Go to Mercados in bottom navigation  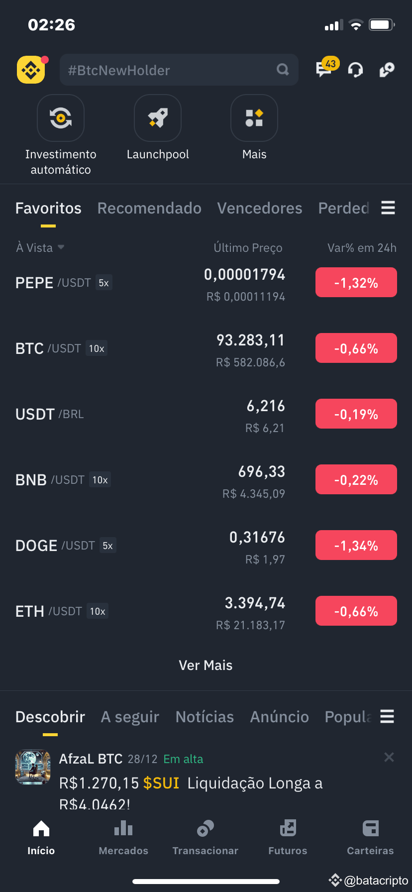[x=123, y=837]
